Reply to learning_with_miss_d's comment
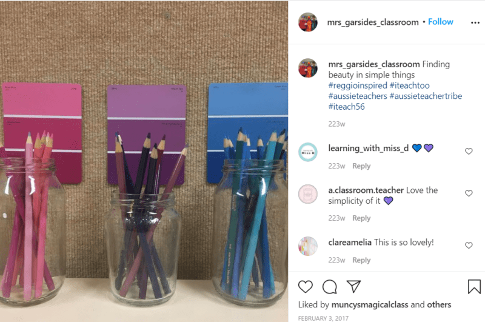485x322 pixels. [x=361, y=166]
